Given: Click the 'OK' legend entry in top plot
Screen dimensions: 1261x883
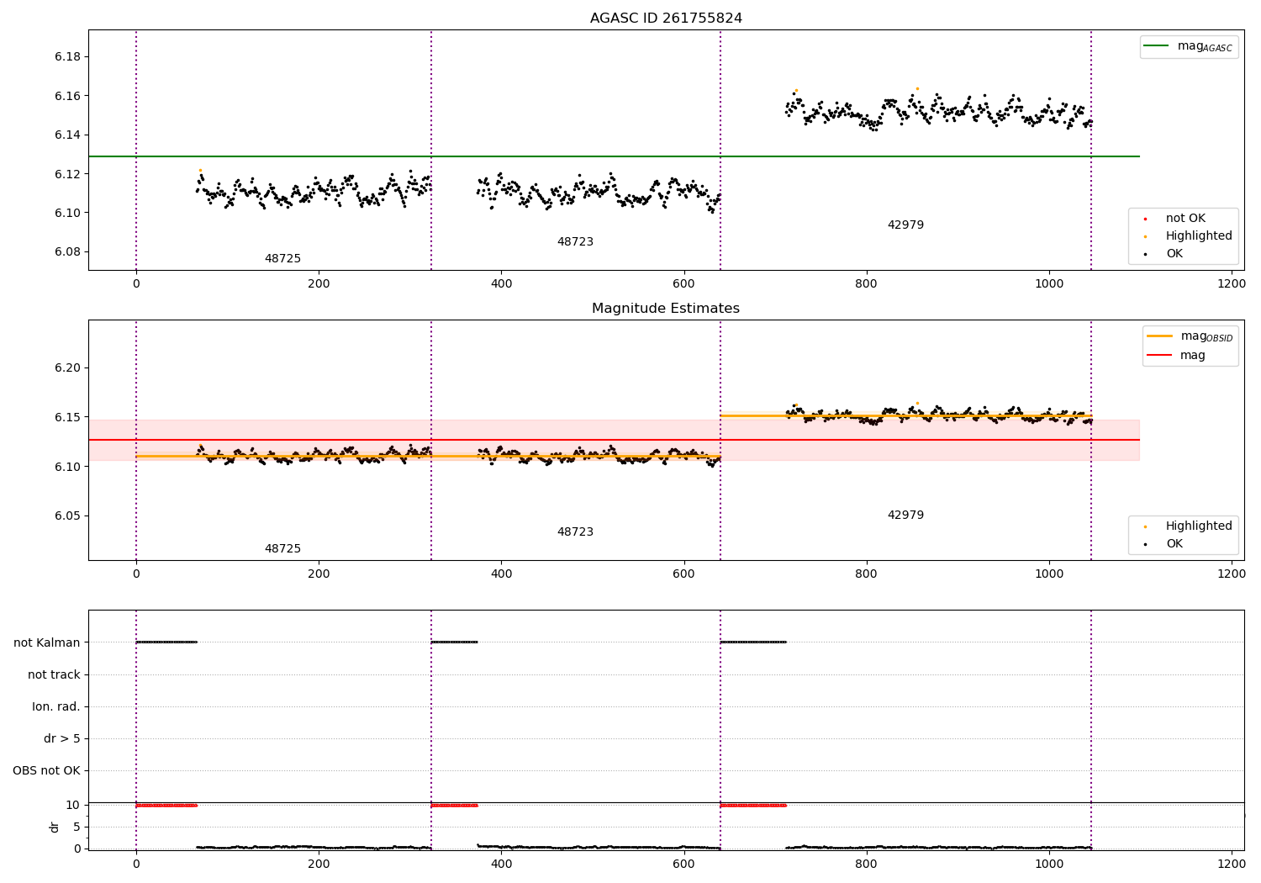Looking at the screenshot, I should coord(1174,254).
